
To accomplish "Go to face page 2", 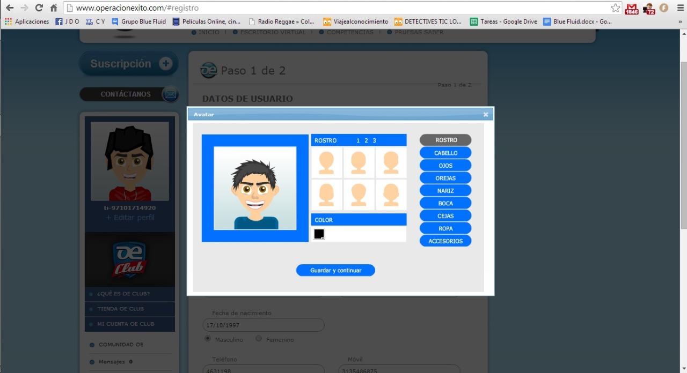I will coord(366,140).
